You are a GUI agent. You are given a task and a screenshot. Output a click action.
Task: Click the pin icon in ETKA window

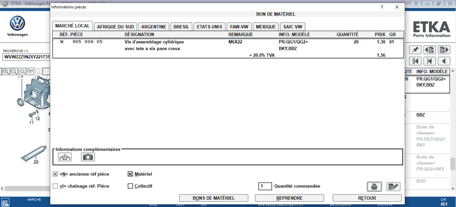(415, 50)
